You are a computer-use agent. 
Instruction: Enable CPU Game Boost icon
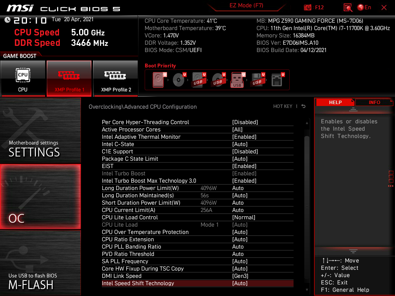pyautogui.click(x=23, y=79)
